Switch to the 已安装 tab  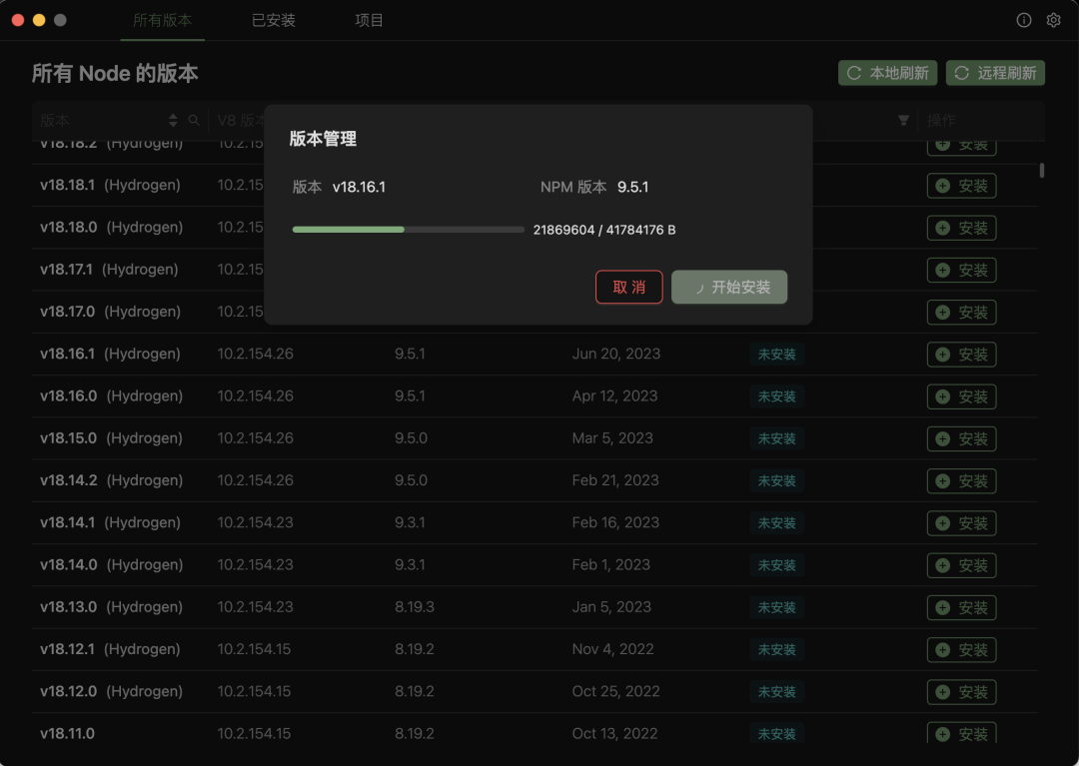tap(273, 20)
